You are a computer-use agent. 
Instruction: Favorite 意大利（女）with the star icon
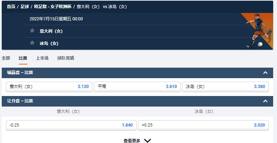click(x=32, y=30)
